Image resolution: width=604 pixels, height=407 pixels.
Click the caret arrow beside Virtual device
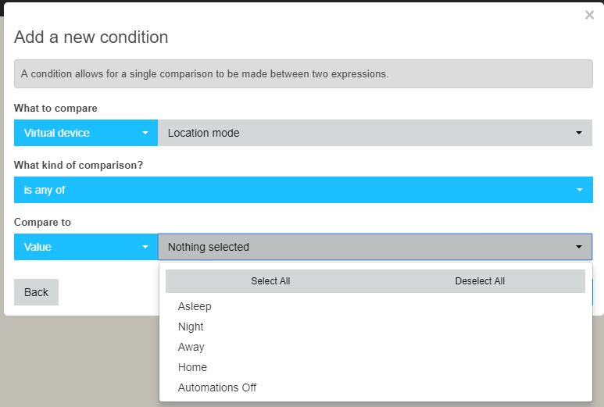click(145, 133)
